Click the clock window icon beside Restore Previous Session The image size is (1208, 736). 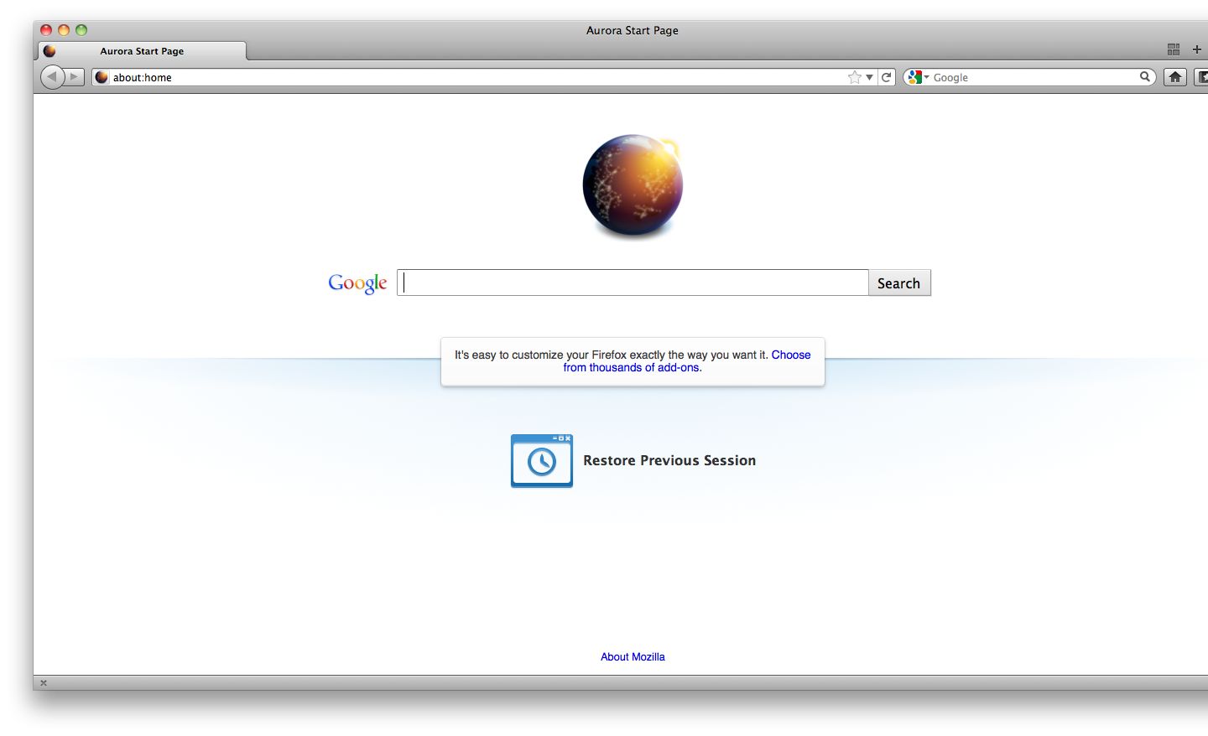(x=541, y=460)
